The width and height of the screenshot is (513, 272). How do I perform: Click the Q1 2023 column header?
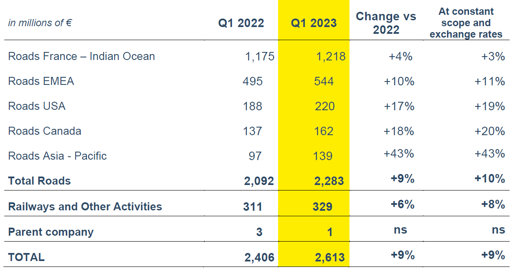coord(314,23)
